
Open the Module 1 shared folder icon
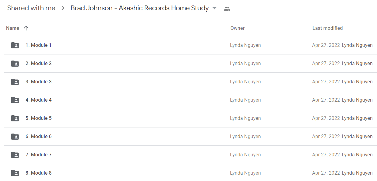point(15,45)
